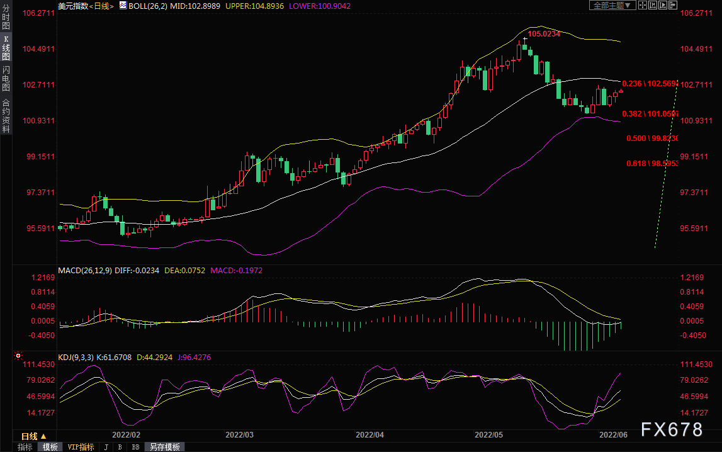Click the second chart axis tool icon
This screenshot has height=452, width=722.
click(x=653, y=5)
